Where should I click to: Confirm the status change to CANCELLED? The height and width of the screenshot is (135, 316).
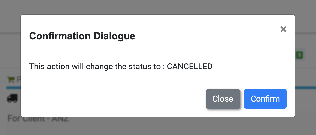pos(265,99)
